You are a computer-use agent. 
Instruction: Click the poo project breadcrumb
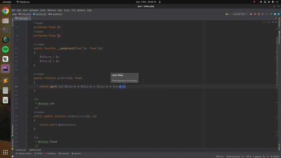click(14, 14)
